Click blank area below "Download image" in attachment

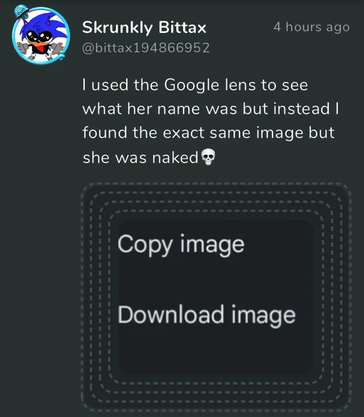216,351
